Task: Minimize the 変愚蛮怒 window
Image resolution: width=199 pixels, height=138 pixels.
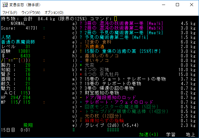Action: coord(163,5)
